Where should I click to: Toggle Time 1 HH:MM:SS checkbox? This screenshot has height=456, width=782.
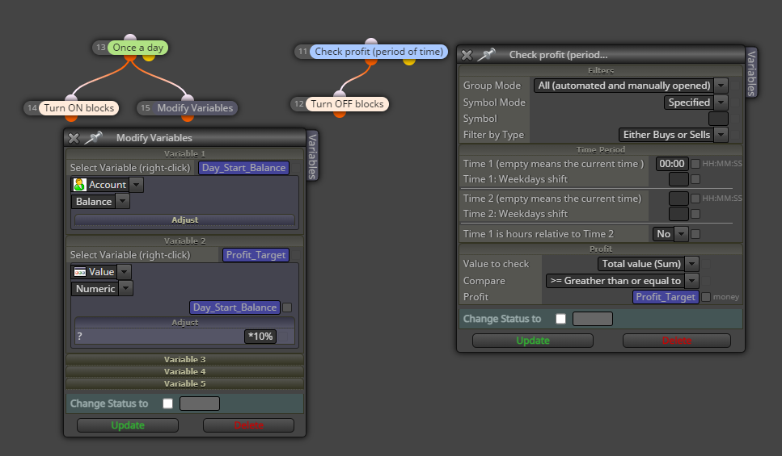[x=695, y=164]
